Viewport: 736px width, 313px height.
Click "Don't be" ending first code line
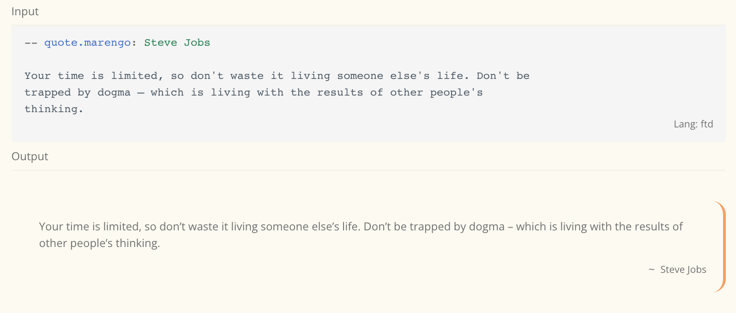click(503, 76)
